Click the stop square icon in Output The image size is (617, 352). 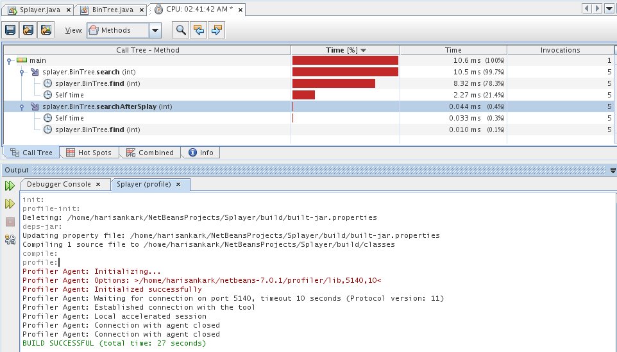[x=10, y=222]
